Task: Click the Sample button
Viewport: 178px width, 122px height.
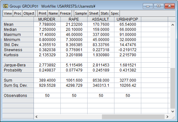Action: click(x=81, y=13)
